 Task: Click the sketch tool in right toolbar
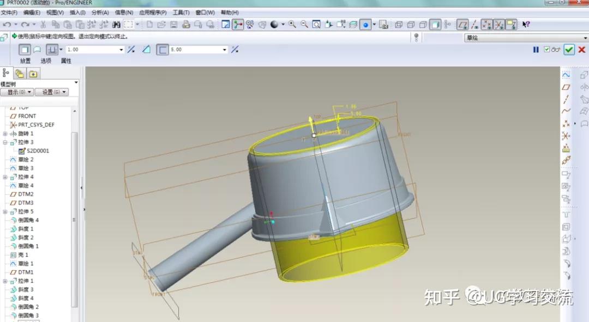point(566,75)
